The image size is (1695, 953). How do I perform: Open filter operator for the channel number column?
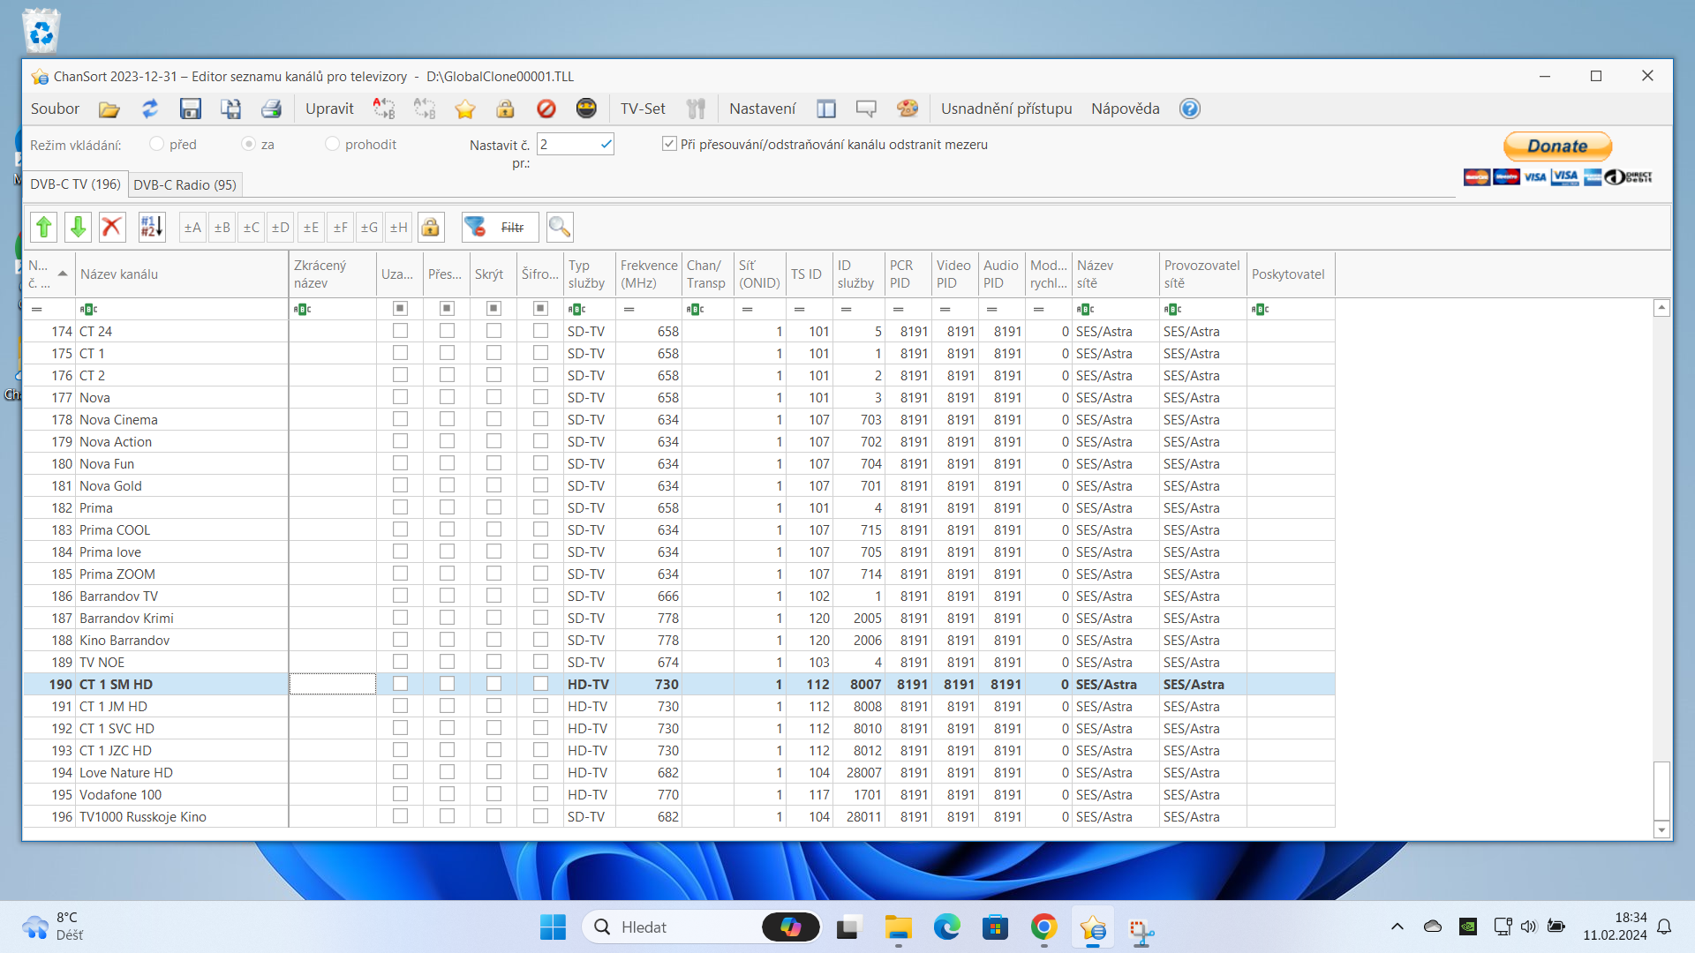click(37, 309)
